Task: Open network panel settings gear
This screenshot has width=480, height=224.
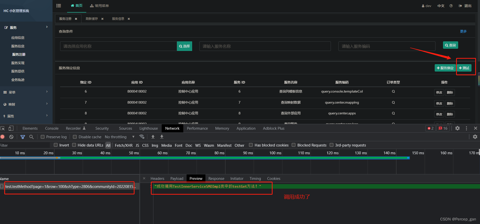Action: point(475,137)
